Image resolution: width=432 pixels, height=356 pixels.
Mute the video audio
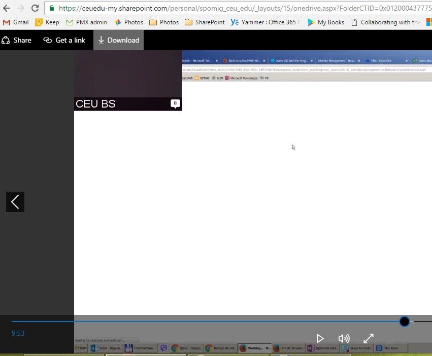coord(344,338)
